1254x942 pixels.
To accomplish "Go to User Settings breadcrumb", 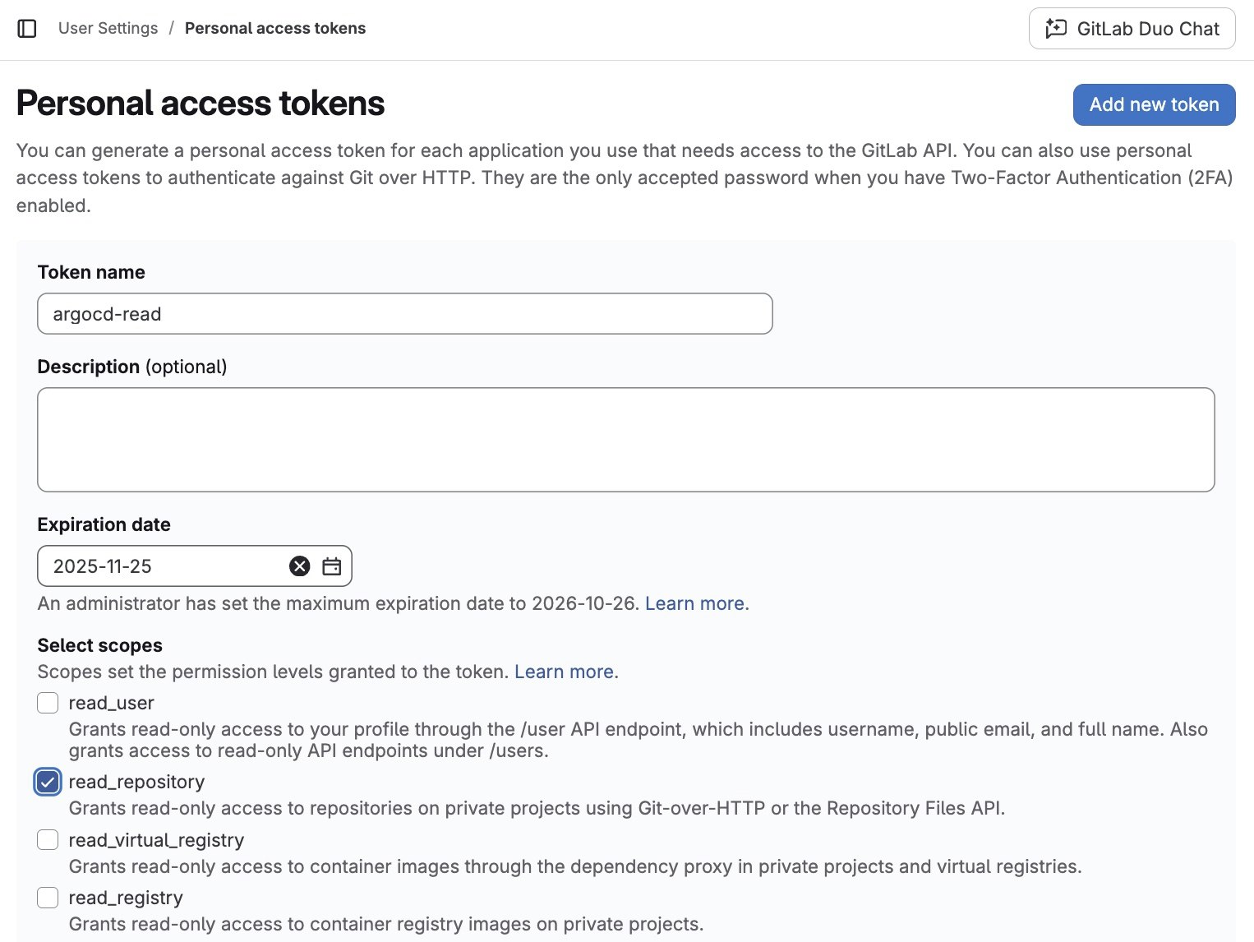I will pyautogui.click(x=108, y=29).
